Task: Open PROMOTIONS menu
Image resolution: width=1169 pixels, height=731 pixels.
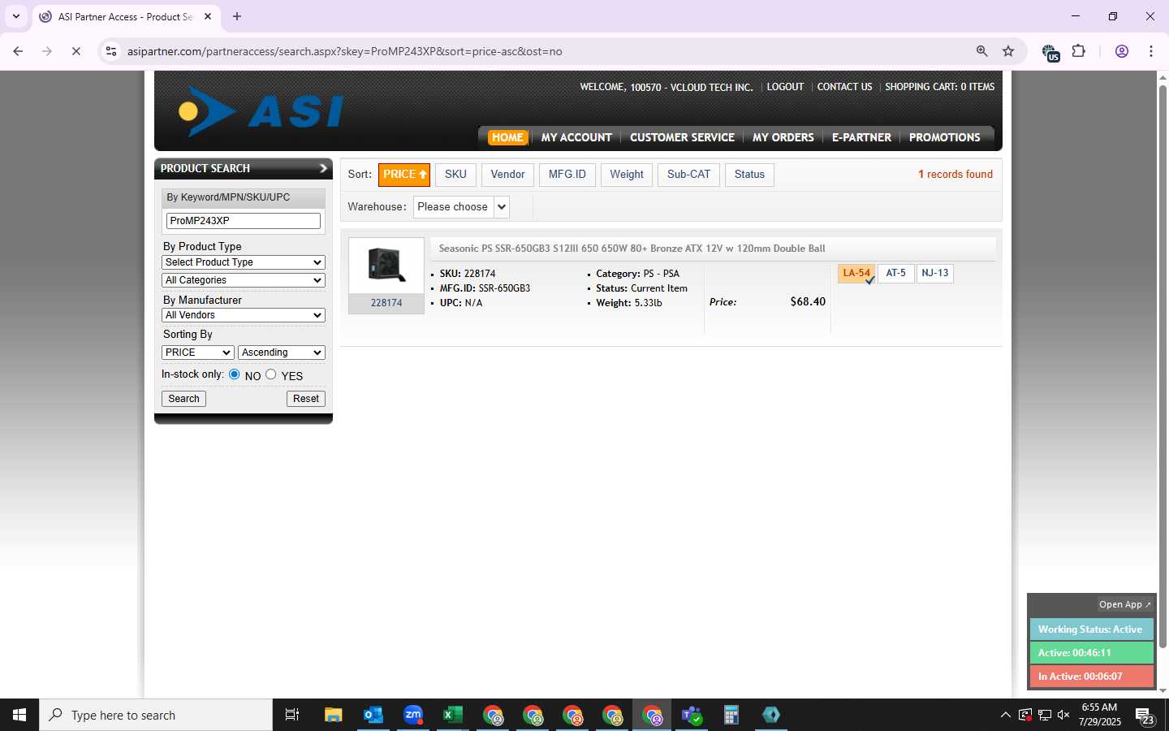Action: pos(944,137)
